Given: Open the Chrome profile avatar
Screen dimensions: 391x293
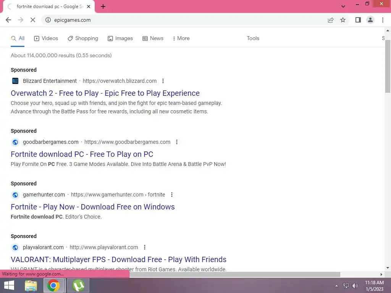Looking at the screenshot, I should (x=370, y=20).
